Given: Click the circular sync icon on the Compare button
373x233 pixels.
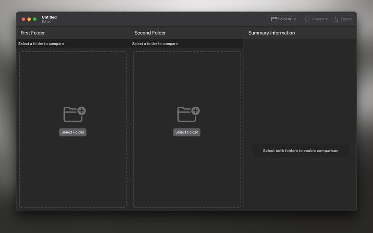Looking at the screenshot, I should click(307, 19).
